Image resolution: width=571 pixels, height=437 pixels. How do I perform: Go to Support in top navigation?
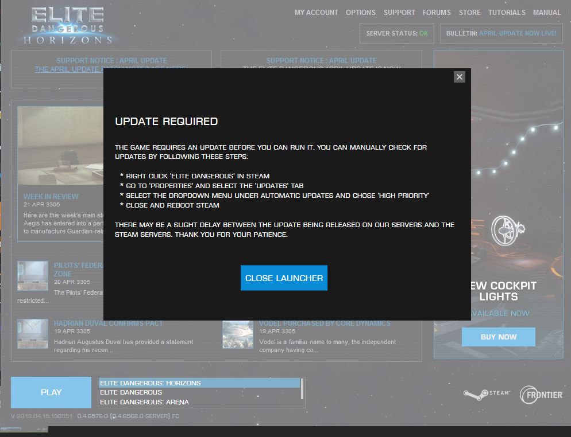pos(399,13)
